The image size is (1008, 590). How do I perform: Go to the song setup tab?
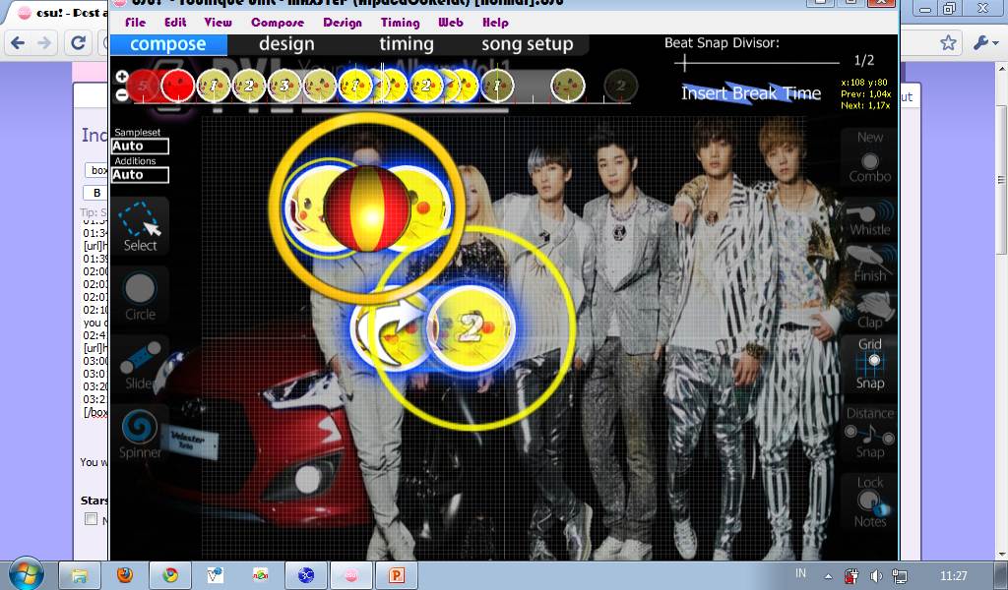(x=527, y=44)
